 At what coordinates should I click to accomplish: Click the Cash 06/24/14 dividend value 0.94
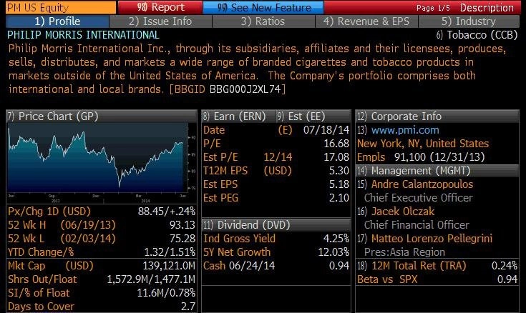[339, 266]
